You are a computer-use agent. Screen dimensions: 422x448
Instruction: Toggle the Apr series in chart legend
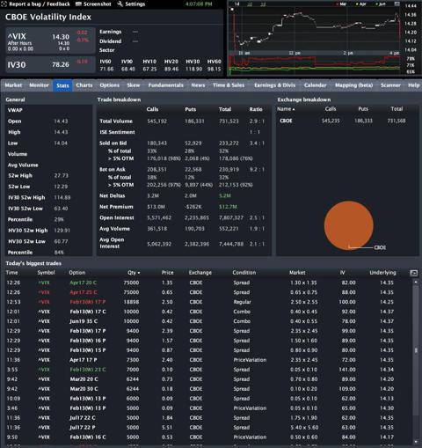[361, 4]
